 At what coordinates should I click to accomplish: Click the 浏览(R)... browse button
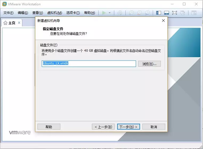tap(149, 64)
